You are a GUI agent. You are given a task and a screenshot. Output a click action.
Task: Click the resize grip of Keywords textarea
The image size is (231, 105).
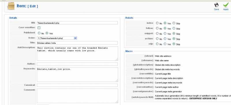point(117,81)
